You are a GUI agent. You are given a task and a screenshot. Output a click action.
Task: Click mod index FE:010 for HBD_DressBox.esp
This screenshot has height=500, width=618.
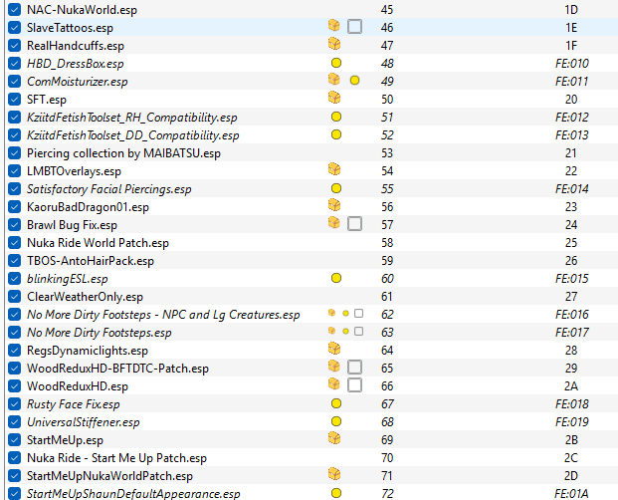[x=572, y=64]
